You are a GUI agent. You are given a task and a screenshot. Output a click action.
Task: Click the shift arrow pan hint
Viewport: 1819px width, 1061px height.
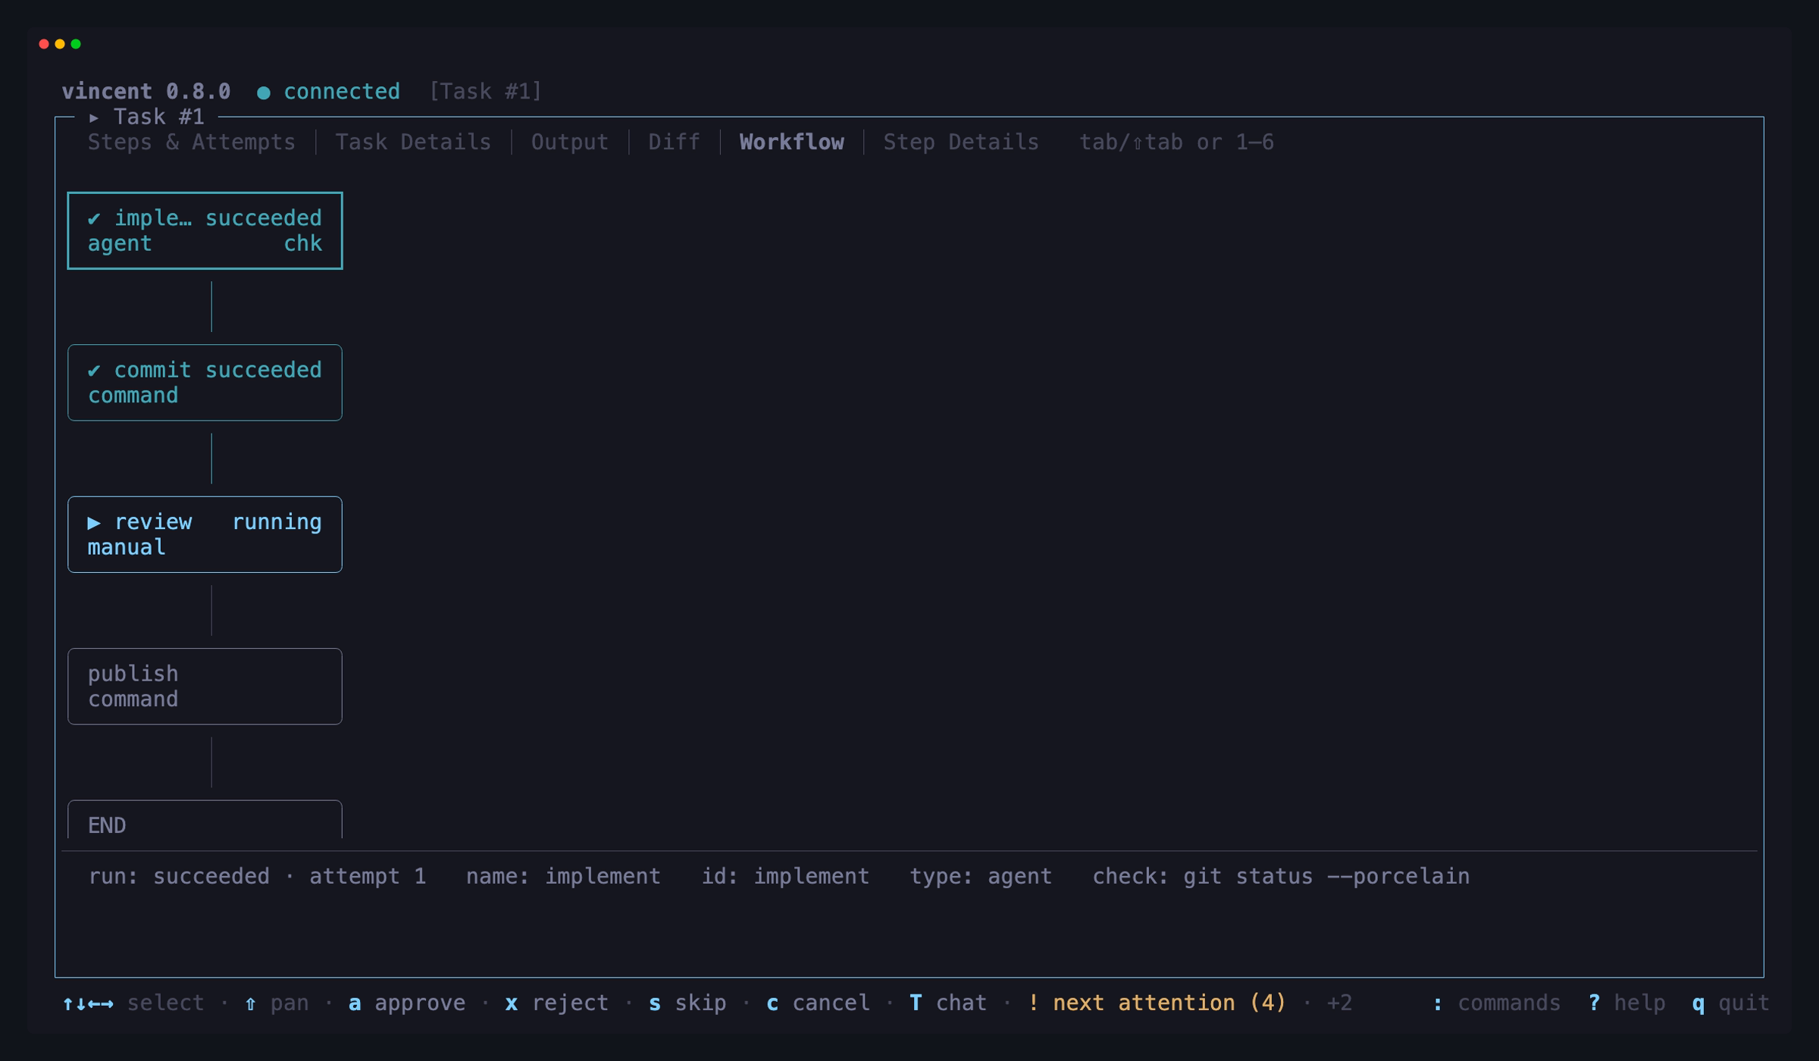(x=277, y=1003)
